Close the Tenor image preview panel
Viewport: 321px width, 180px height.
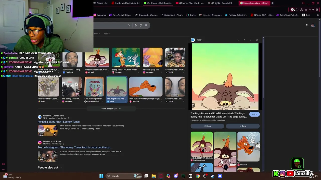click(x=257, y=40)
